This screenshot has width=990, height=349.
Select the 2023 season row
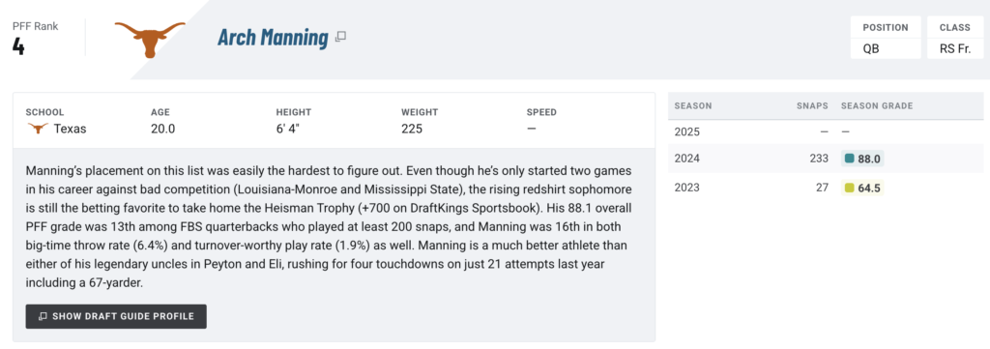point(826,188)
